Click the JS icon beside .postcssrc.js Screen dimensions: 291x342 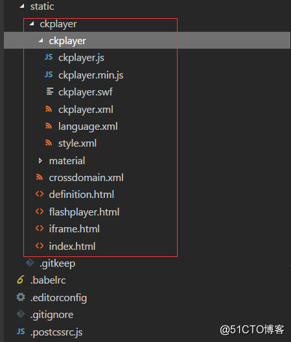(21, 332)
